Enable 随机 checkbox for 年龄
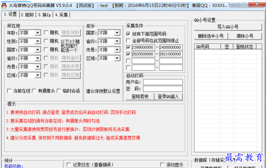The height and width of the screenshot is (168, 266). (46, 33)
